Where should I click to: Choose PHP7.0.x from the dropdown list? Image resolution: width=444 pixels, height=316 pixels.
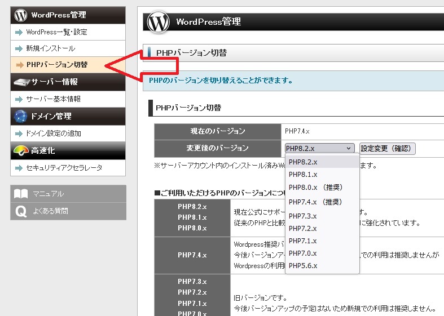point(322,253)
